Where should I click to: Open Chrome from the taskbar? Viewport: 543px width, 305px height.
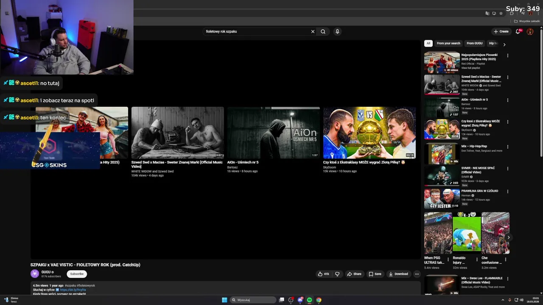319,300
